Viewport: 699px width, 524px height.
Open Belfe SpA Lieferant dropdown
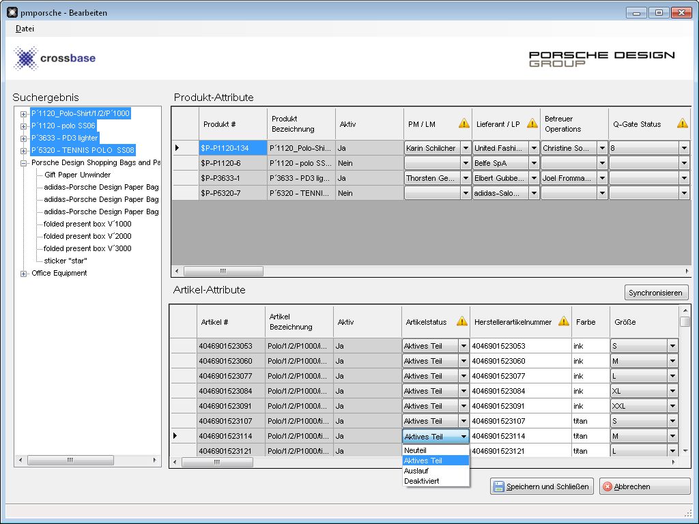point(534,163)
